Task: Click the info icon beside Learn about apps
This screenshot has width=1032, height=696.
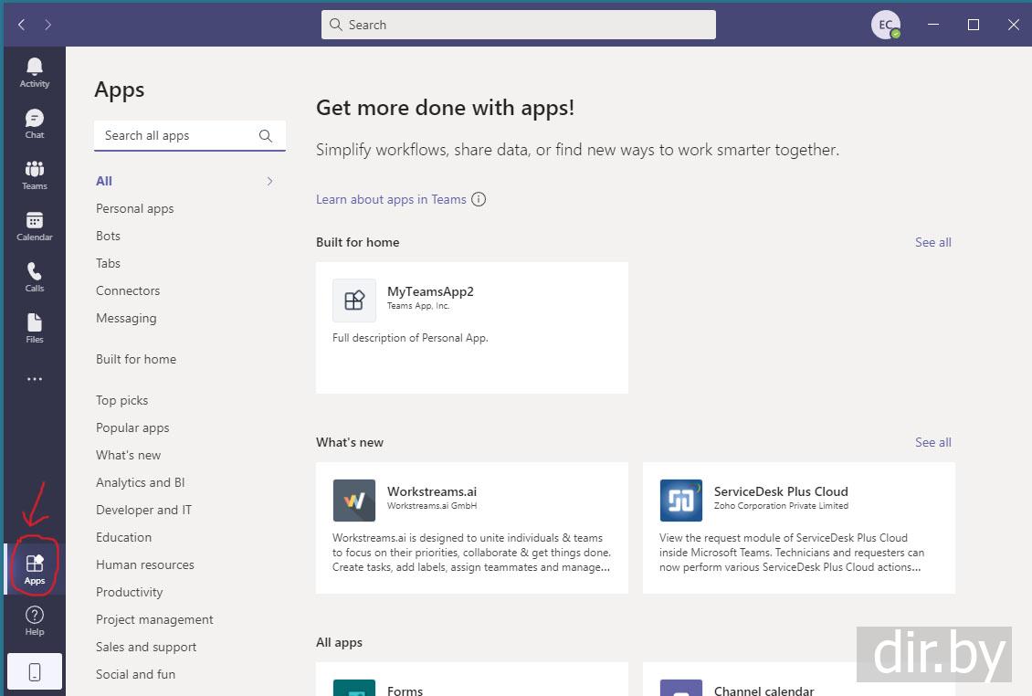Action: pyautogui.click(x=479, y=199)
